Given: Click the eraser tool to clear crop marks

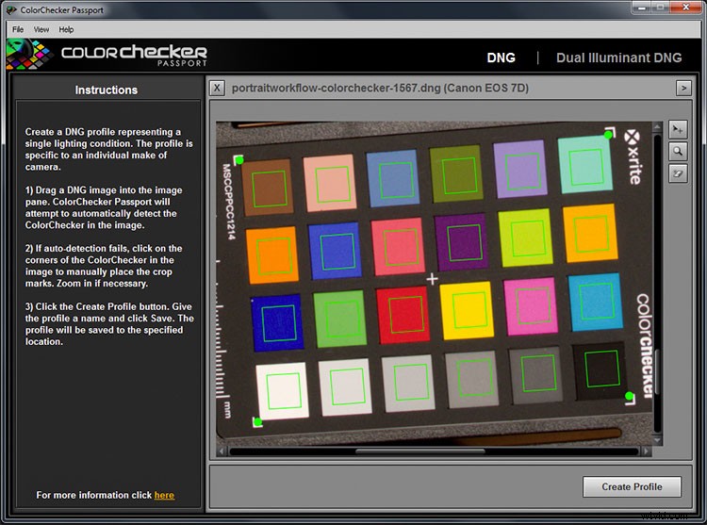Looking at the screenshot, I should (678, 172).
